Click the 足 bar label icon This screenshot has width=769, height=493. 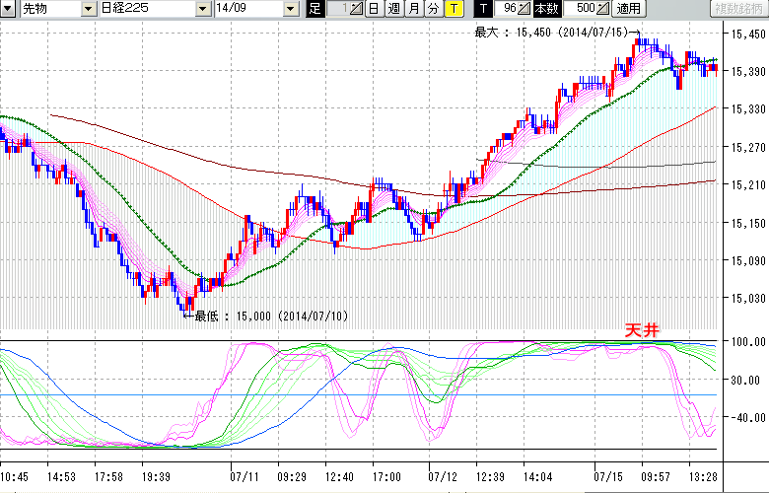coord(315,9)
